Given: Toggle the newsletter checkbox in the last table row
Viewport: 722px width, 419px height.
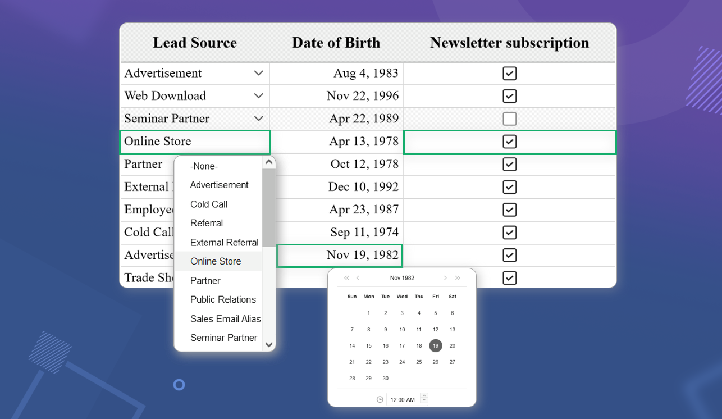Looking at the screenshot, I should pos(509,277).
